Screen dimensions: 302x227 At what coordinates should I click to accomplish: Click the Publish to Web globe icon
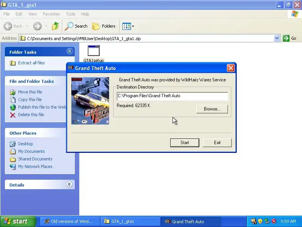(13, 107)
